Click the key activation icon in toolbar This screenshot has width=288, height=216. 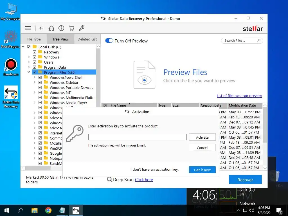coord(81,28)
